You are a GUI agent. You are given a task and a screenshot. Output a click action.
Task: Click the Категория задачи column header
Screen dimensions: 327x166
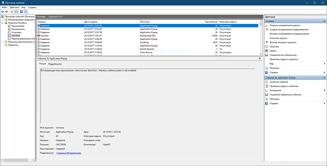[x=238, y=22]
